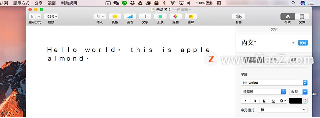Open the Helvetica font family dropdown
The width and height of the screenshot is (320, 118).
click(x=274, y=83)
